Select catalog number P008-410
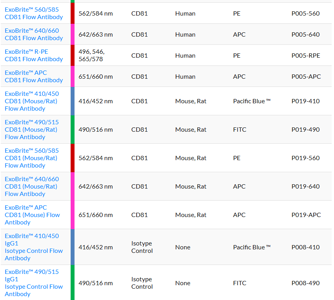Viewport: 334px width, 300px height. (x=306, y=247)
